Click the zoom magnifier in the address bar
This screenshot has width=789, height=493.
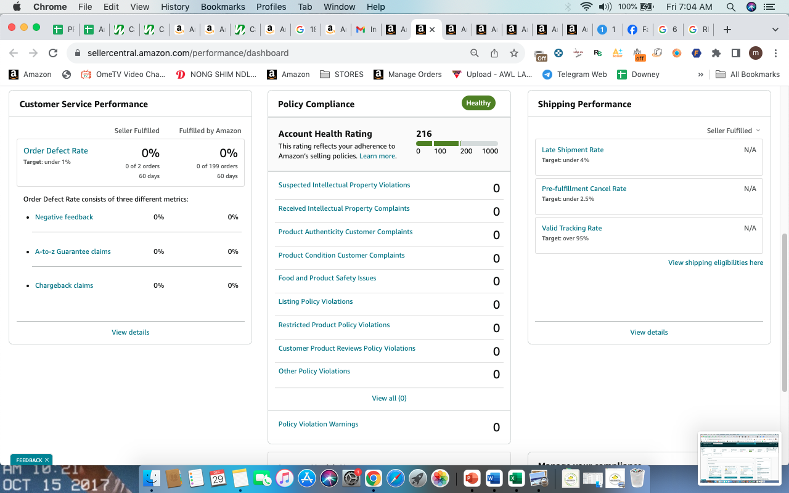click(475, 53)
